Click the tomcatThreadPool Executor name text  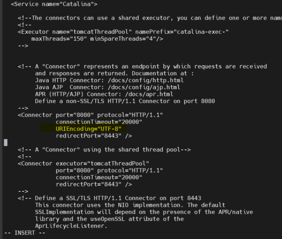[101, 32]
